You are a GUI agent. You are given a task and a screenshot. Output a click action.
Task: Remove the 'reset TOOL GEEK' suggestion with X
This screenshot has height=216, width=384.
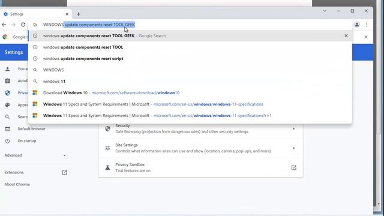click(x=346, y=36)
